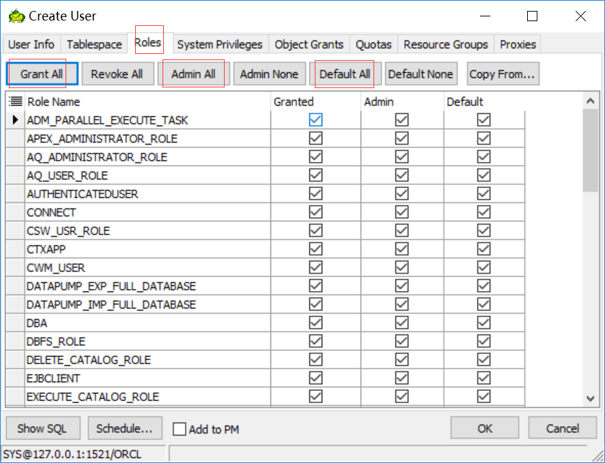Open the Tablespace tab
Screen dimensions: 605x463
coord(94,44)
